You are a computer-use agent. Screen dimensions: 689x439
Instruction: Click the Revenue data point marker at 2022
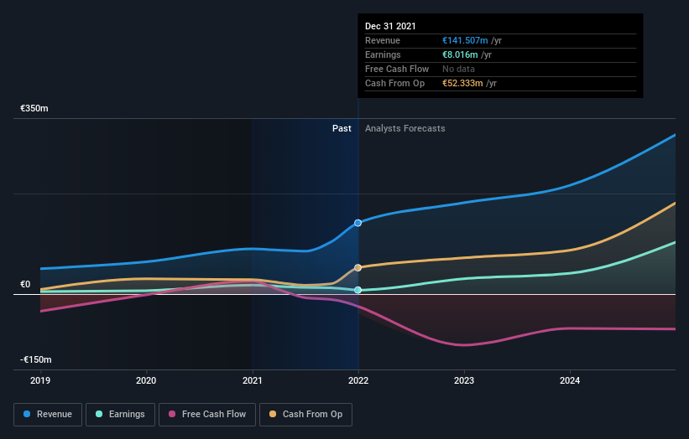pyautogui.click(x=358, y=223)
